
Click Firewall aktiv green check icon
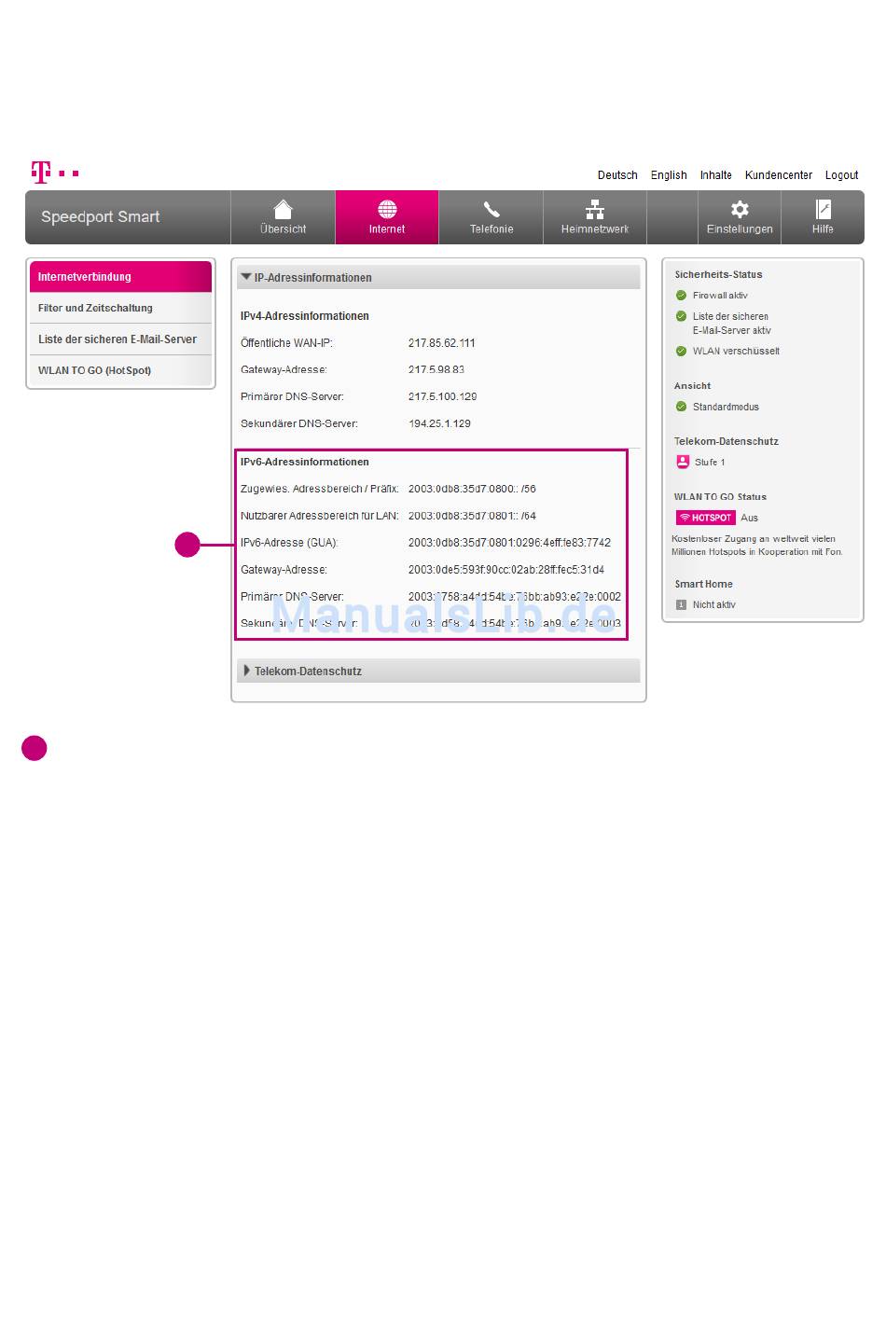[681, 296]
